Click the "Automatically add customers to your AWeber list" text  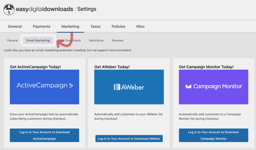[x=128, y=116]
